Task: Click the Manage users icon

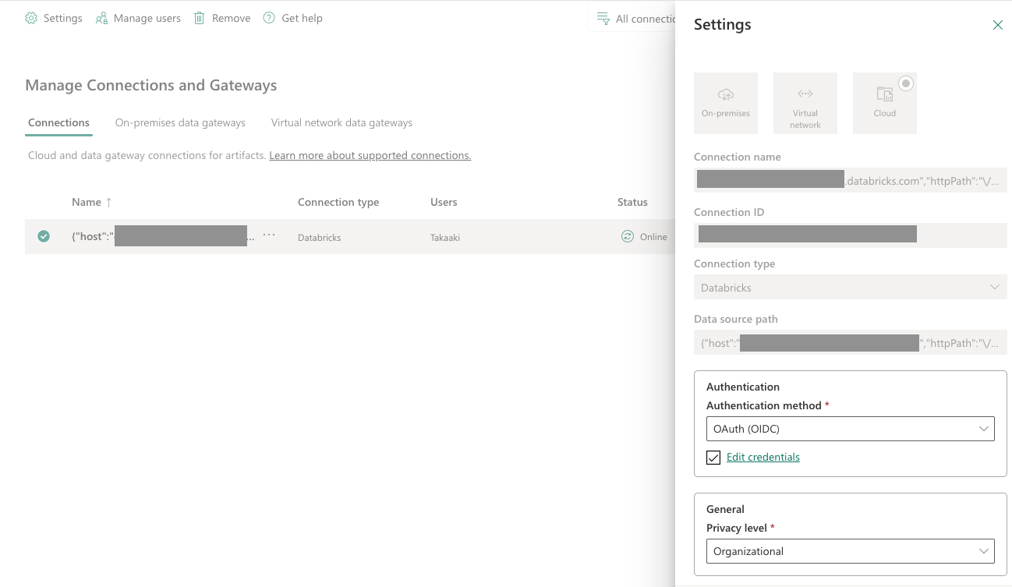Action: (x=101, y=17)
